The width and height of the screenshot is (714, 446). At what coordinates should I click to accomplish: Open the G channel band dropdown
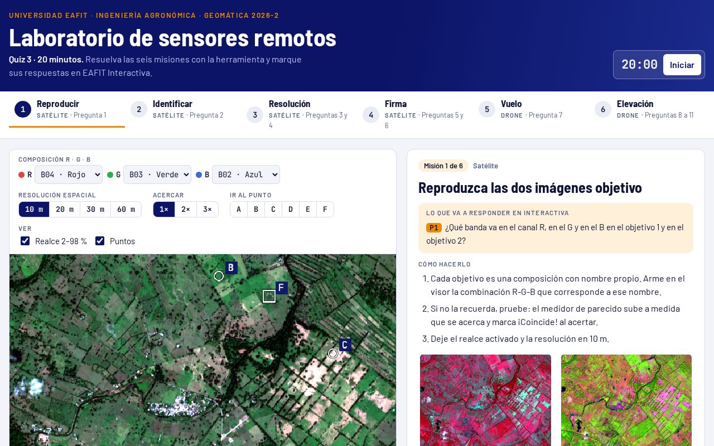[x=157, y=174]
